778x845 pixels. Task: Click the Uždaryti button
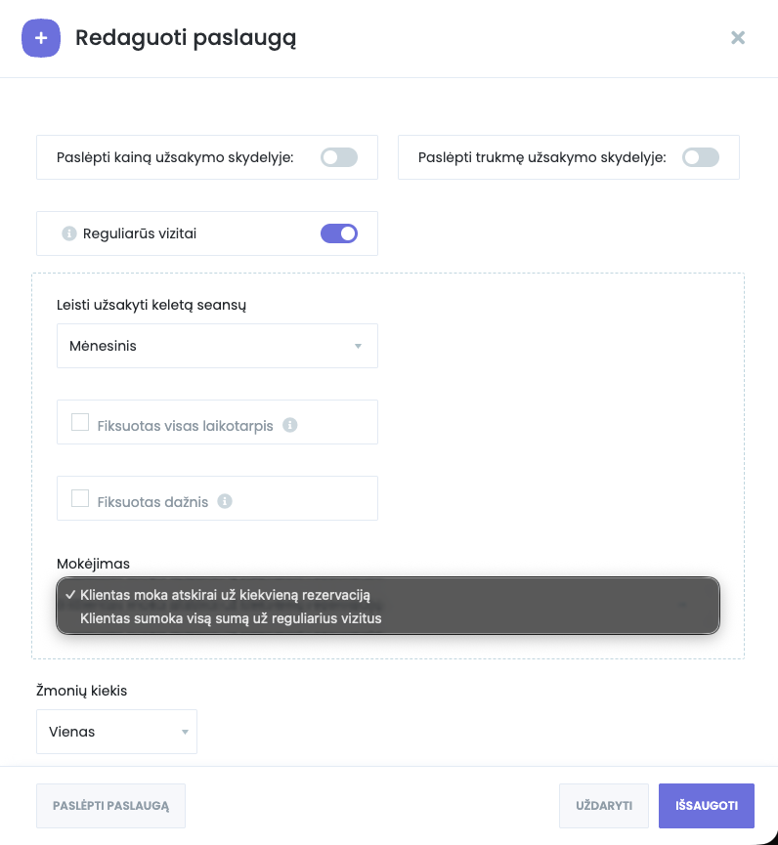click(x=603, y=806)
